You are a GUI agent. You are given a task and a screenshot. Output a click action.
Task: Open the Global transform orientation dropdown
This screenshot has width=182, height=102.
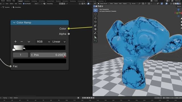pos(133,4)
